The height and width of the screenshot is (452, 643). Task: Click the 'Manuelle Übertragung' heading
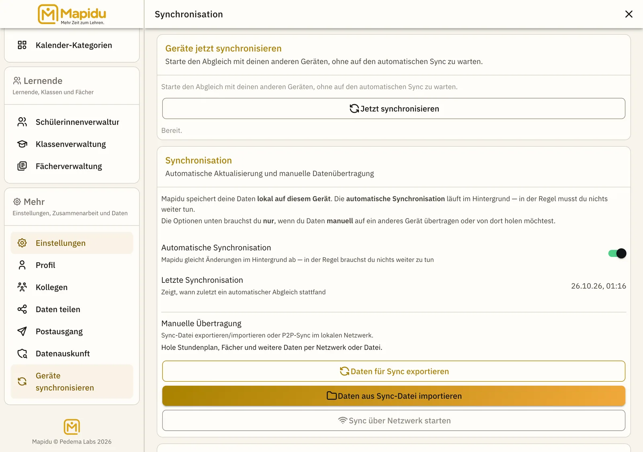point(201,323)
